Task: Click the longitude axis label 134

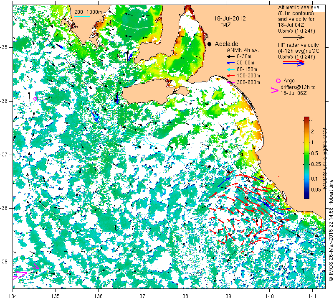Action: [x=13, y=296]
